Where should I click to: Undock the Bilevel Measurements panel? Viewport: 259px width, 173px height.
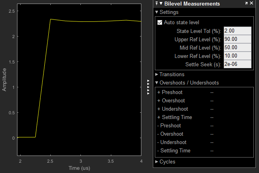click(246, 3)
